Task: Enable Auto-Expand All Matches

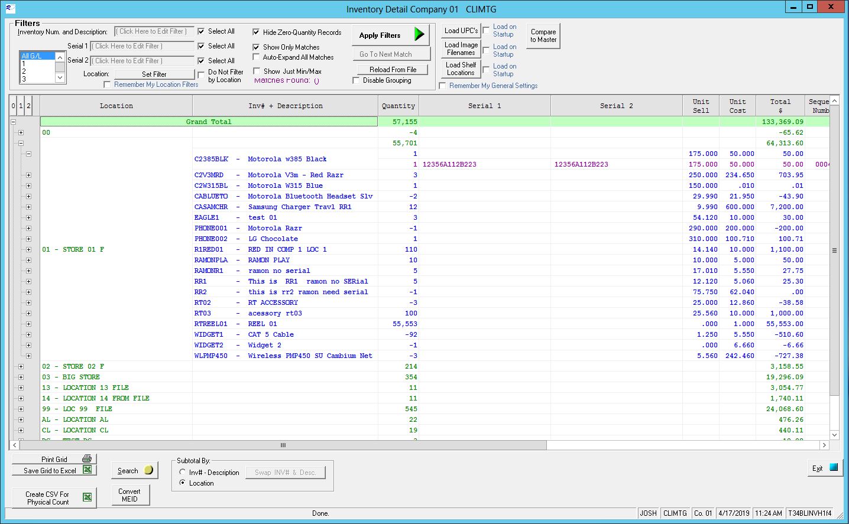Action: [256, 57]
